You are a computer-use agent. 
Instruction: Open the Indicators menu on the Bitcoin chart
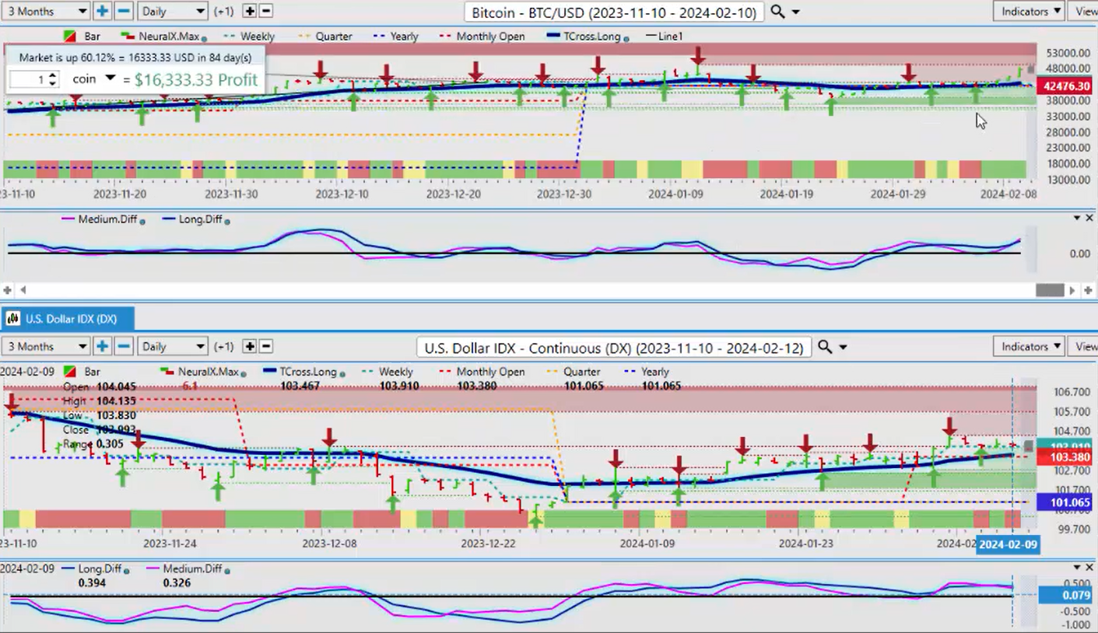tap(1030, 11)
